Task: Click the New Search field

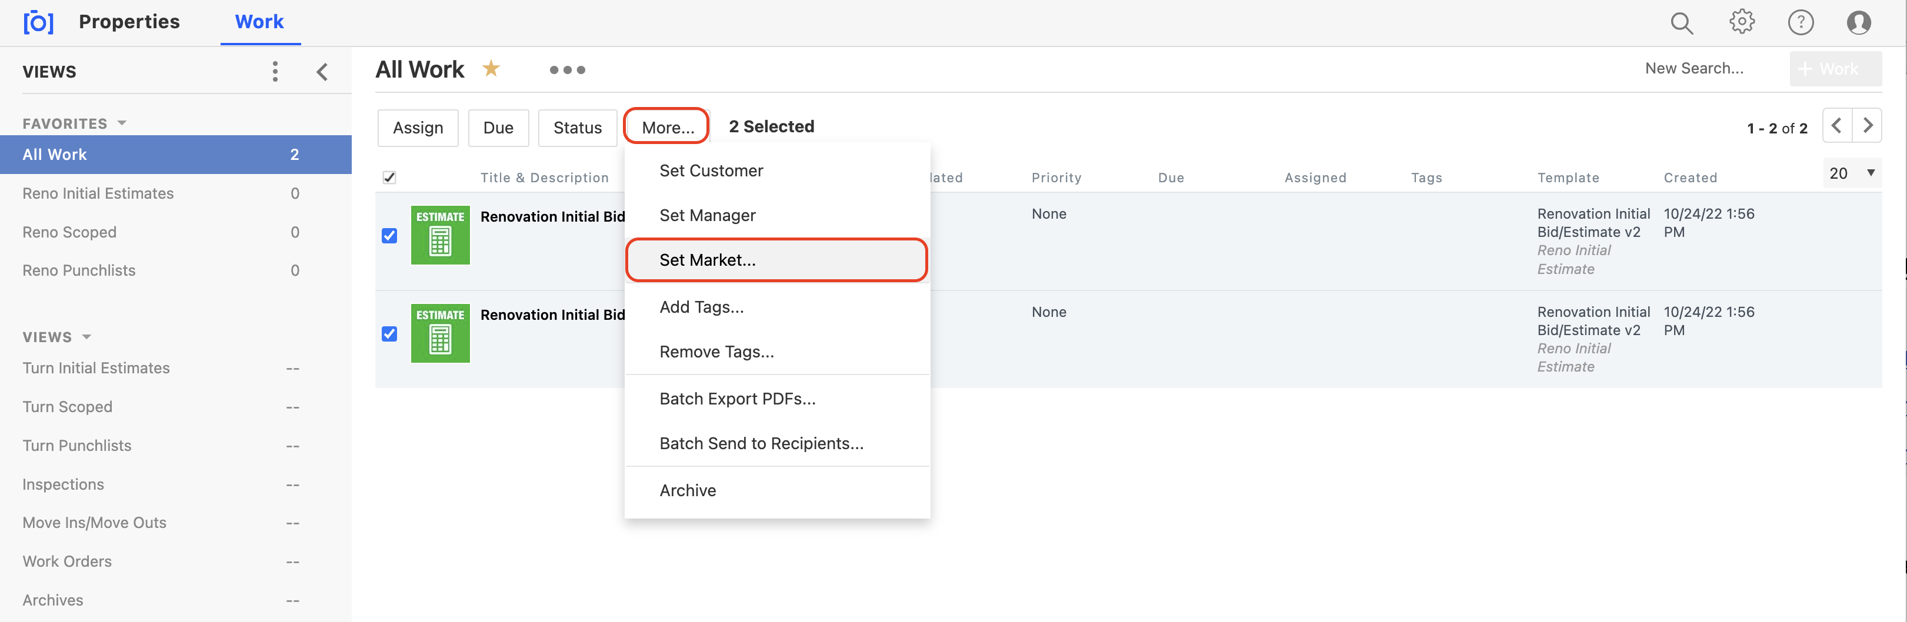Action: 1694,69
